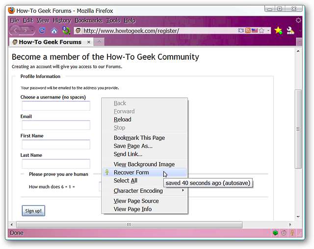Click the 'How much does 6 + 1 =' text
This screenshot has width=314, height=249.
click(52, 187)
